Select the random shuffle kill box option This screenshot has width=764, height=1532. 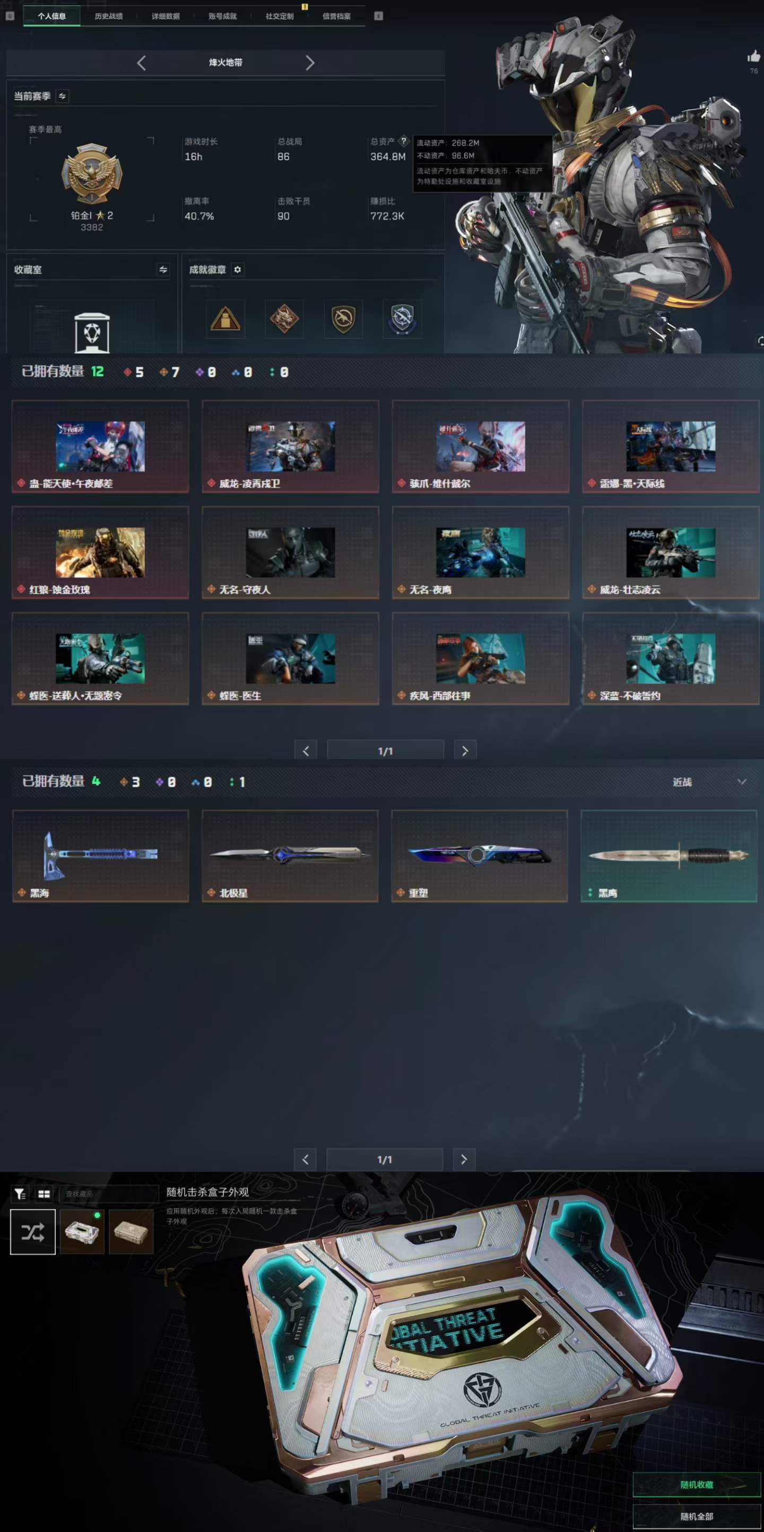click(33, 1232)
